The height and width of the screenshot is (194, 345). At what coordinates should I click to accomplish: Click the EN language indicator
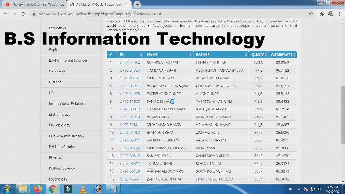[x=291, y=189]
